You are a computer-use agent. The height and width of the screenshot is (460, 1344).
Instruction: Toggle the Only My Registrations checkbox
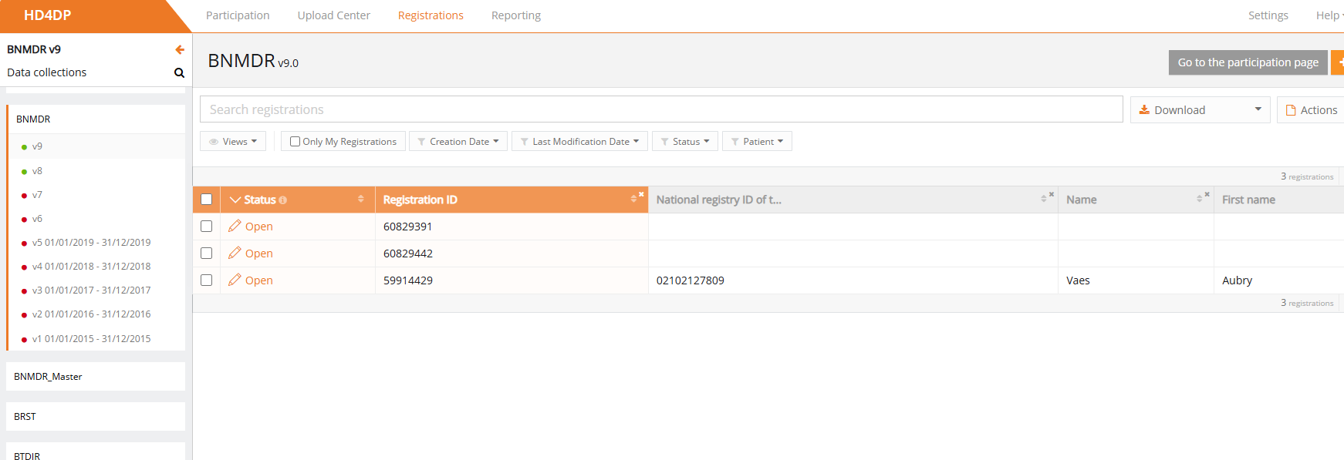(x=295, y=142)
